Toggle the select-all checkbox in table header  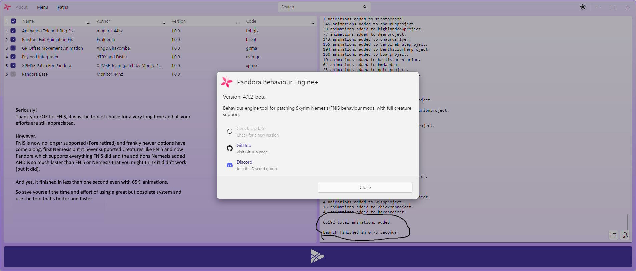click(13, 21)
